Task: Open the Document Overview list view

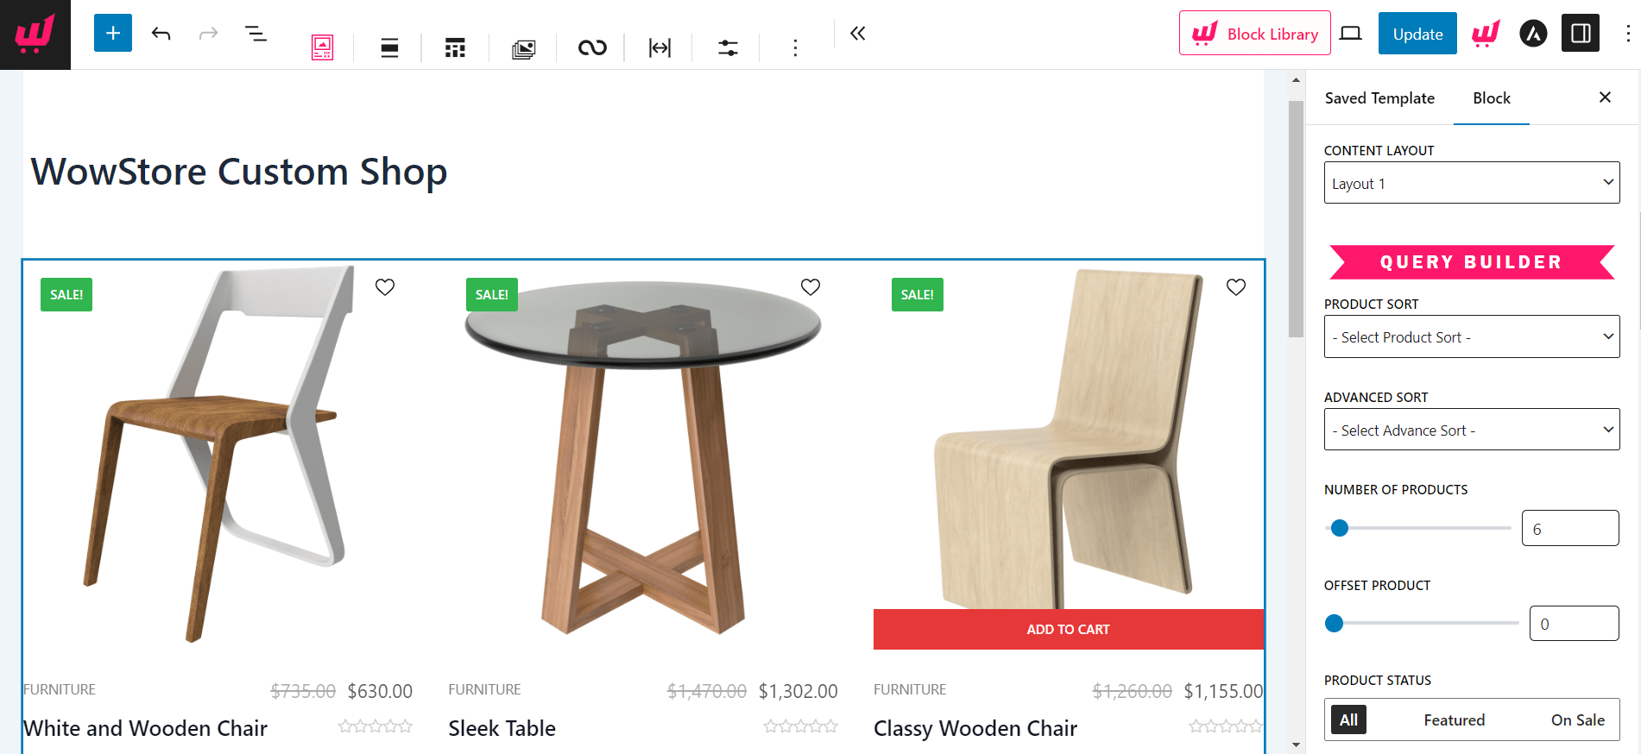Action: point(256,33)
